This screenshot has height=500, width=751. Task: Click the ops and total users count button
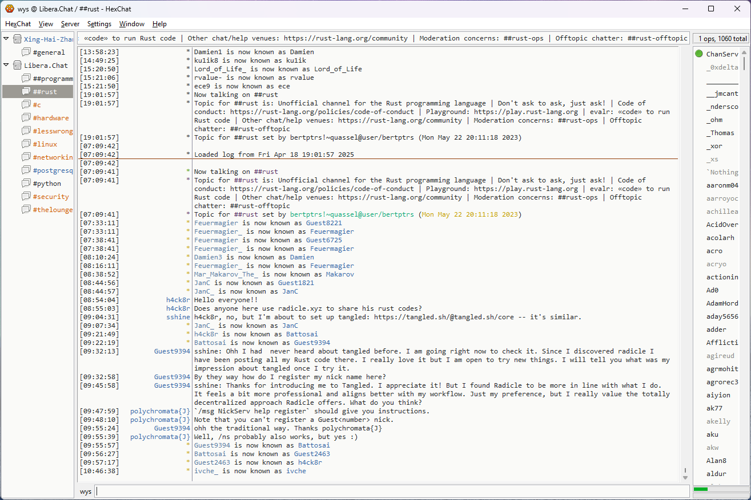pyautogui.click(x=721, y=39)
